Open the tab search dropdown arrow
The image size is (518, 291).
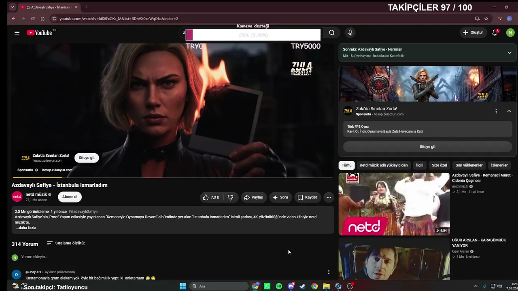(x=13, y=7)
